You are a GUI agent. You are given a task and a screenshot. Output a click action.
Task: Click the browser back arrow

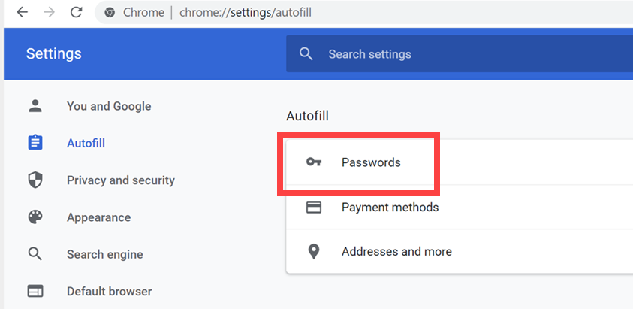click(x=22, y=12)
